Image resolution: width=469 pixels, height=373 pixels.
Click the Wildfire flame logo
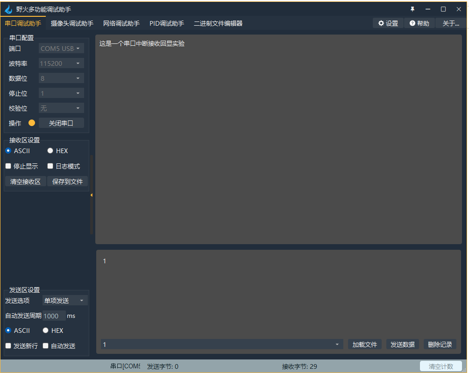coord(8,9)
